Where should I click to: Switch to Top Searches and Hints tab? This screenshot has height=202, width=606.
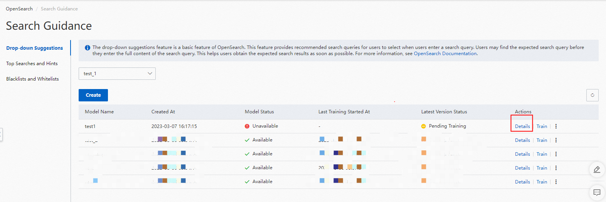click(32, 64)
